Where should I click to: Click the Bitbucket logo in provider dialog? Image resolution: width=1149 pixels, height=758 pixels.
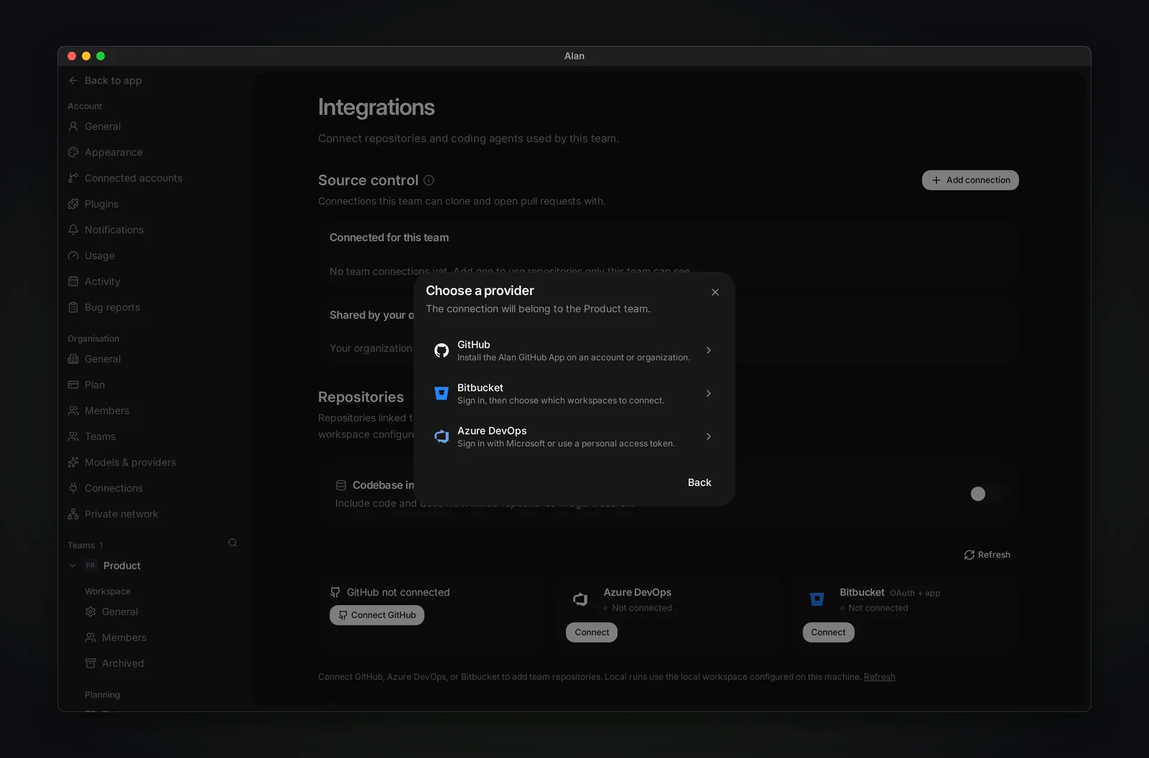click(x=442, y=393)
